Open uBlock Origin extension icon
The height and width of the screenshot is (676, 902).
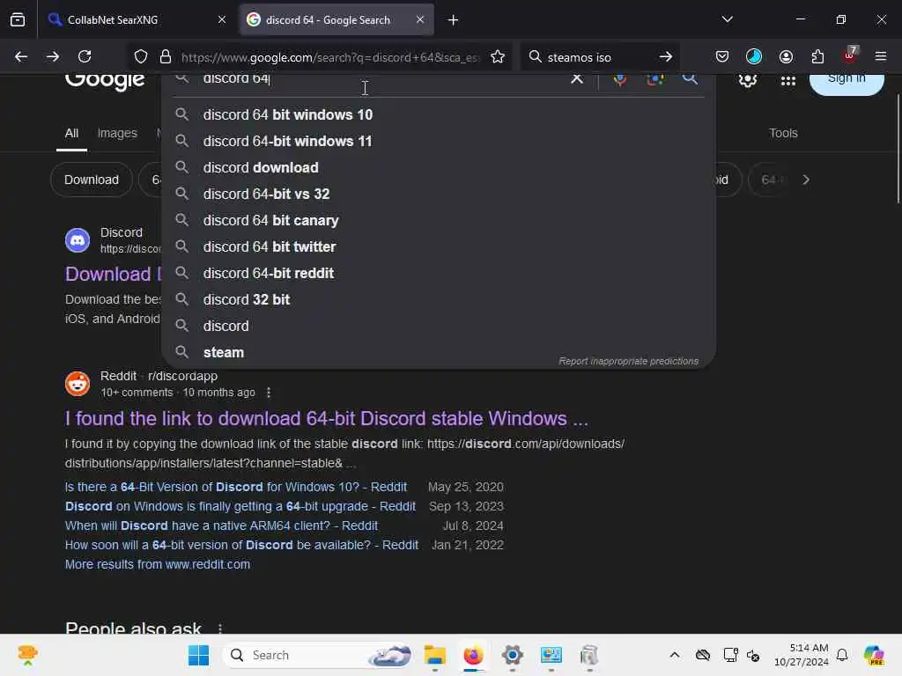850,55
